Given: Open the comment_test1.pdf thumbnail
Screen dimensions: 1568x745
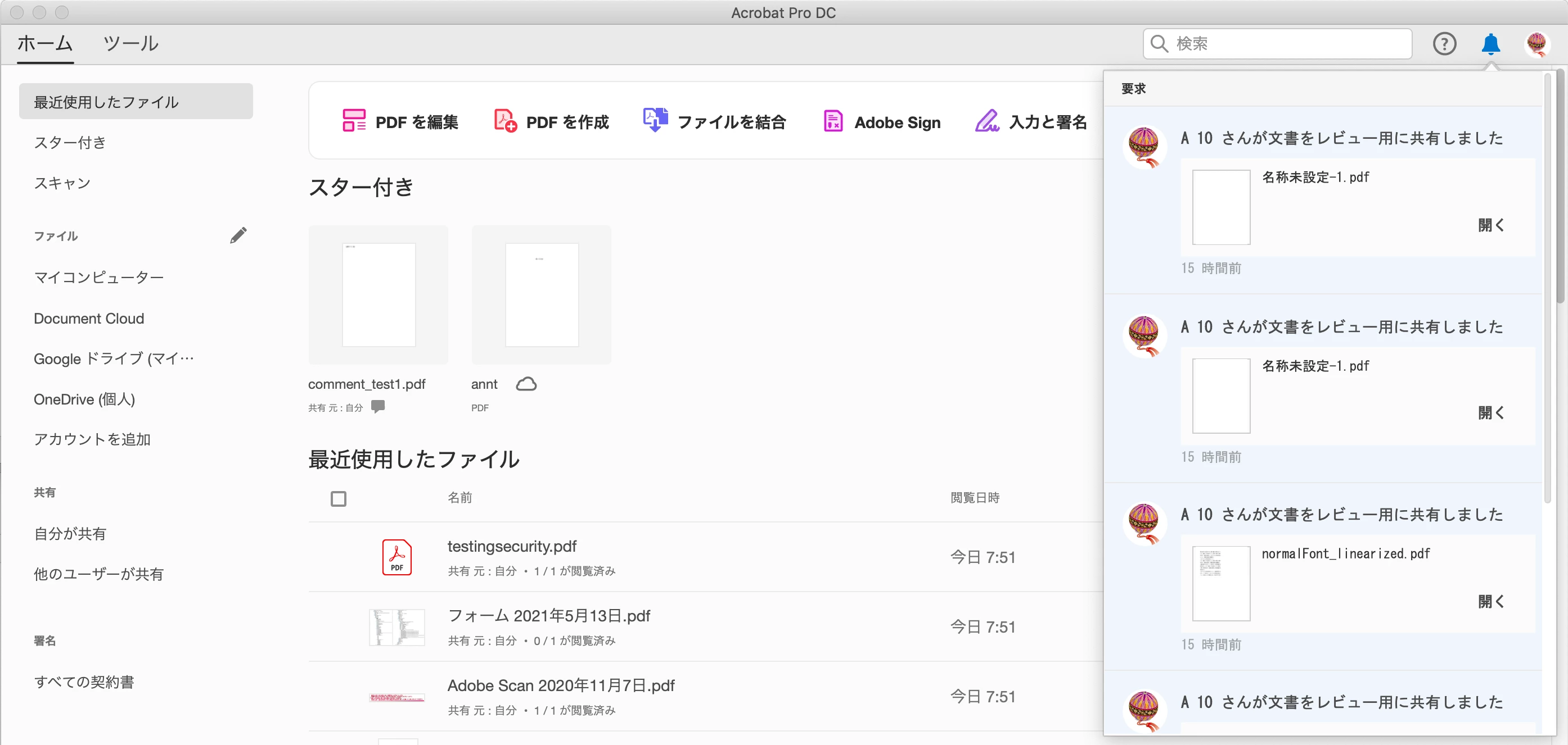Looking at the screenshot, I should coord(378,295).
